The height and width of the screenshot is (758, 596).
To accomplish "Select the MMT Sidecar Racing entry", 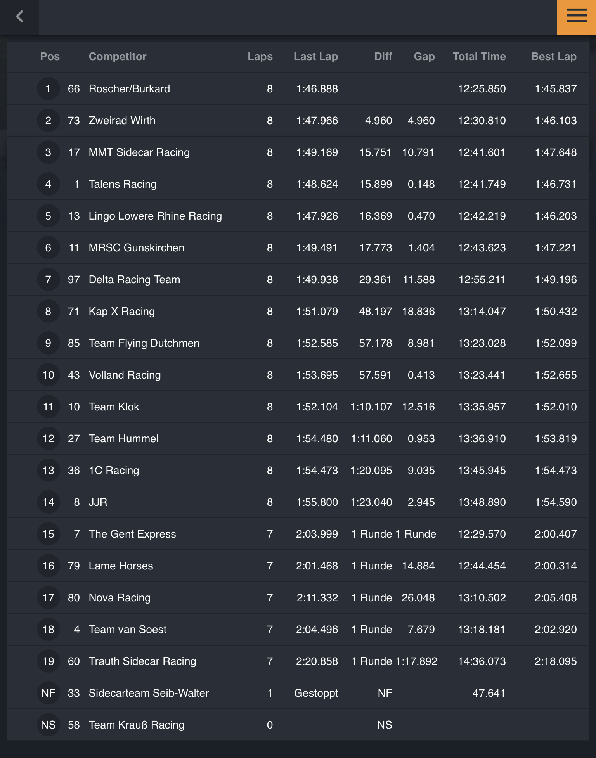I will [139, 152].
